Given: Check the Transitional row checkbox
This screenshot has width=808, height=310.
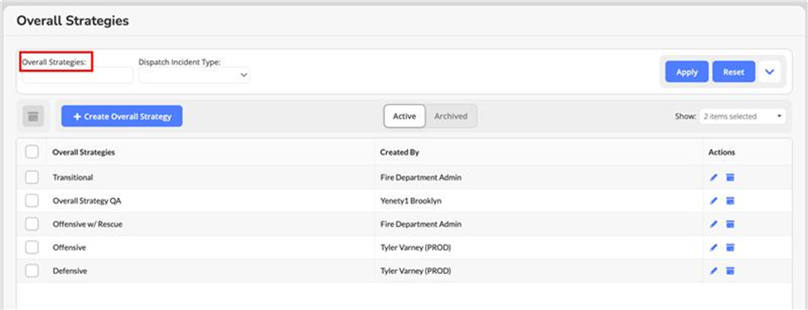Looking at the screenshot, I should 32,177.
